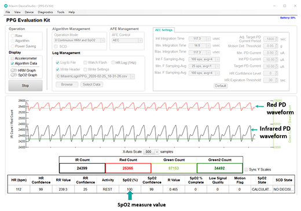Uncheck the Algorithm Data checkbox
The image size is (301, 211).
pos(12,64)
